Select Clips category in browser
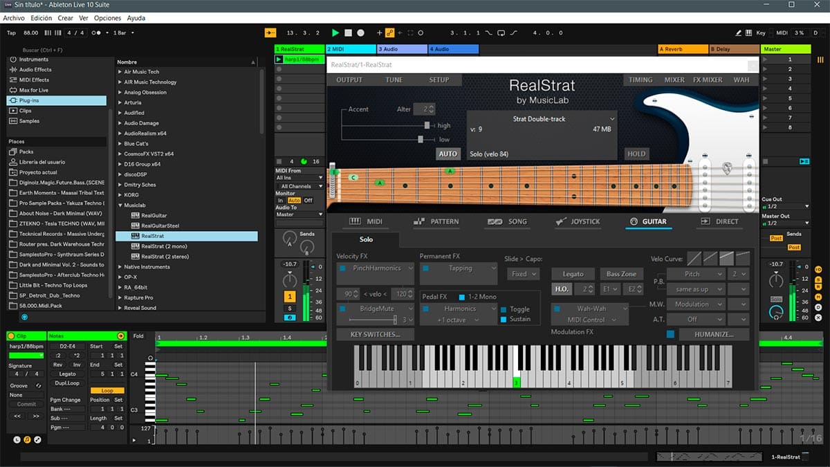 [x=57, y=111]
